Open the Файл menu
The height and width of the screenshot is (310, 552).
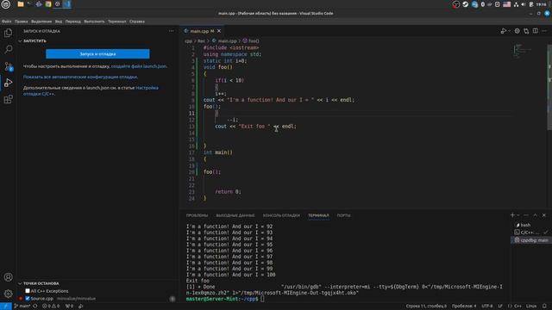click(x=6, y=22)
